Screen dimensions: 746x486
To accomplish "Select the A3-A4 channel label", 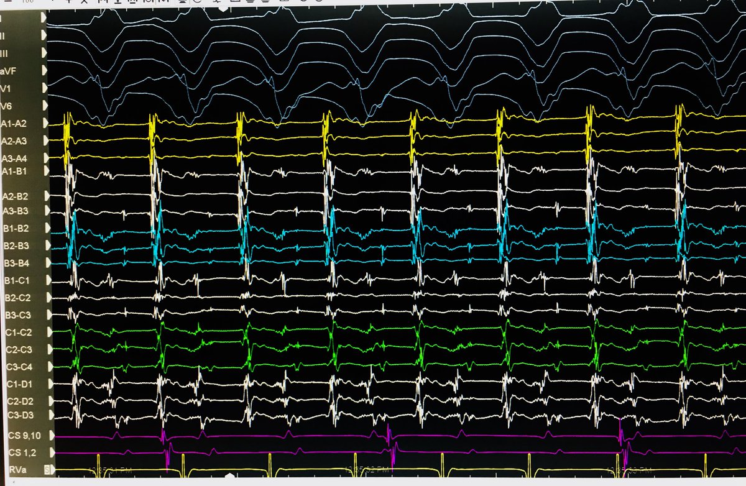I will point(14,158).
